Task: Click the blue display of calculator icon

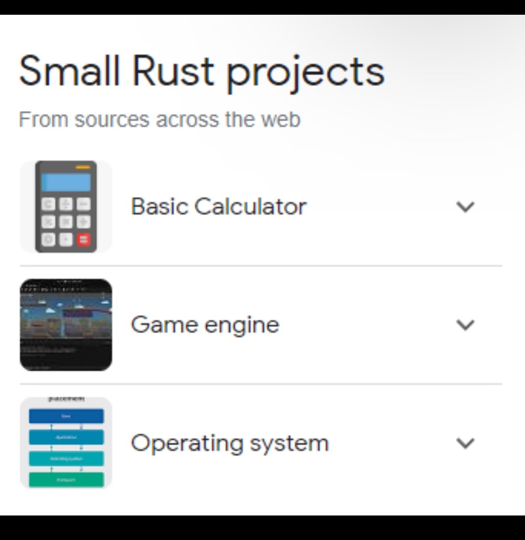Action: [66, 182]
